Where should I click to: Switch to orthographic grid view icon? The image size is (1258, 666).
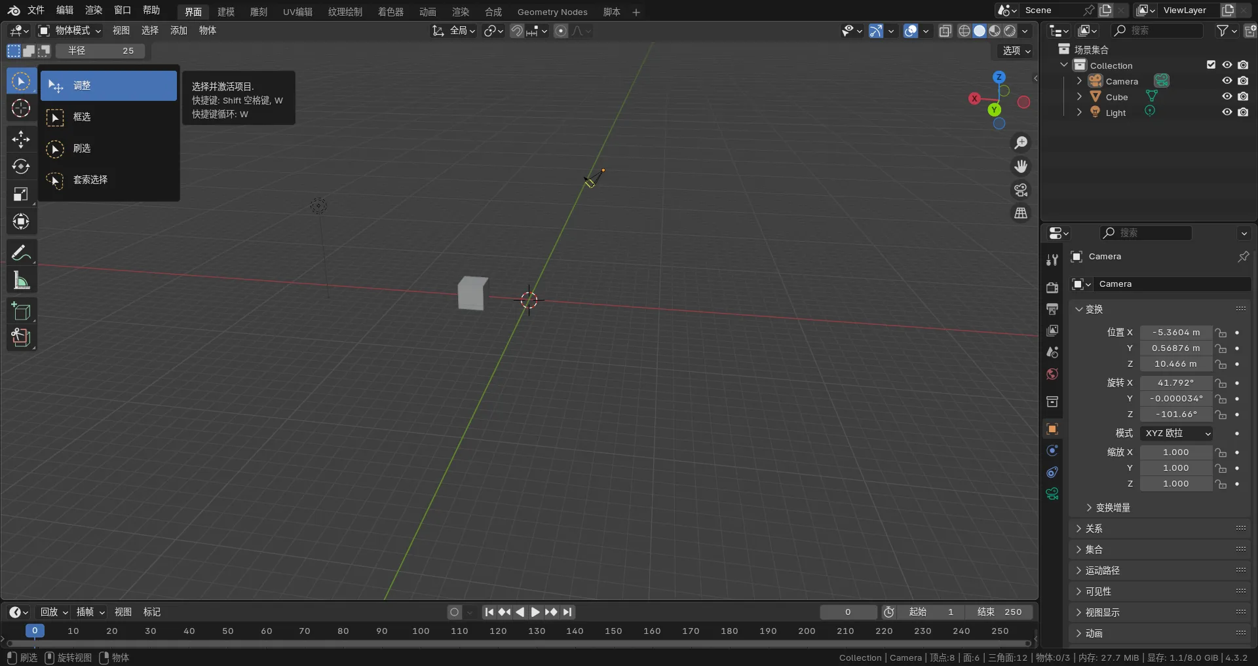(1021, 213)
